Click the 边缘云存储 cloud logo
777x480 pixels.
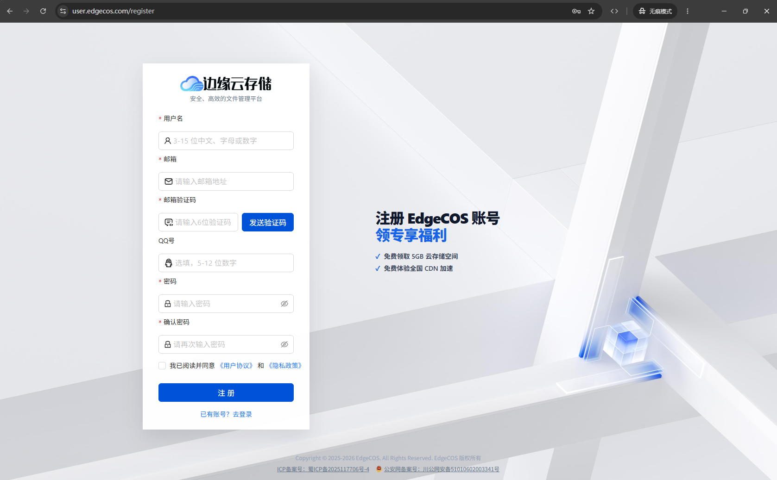(226, 84)
